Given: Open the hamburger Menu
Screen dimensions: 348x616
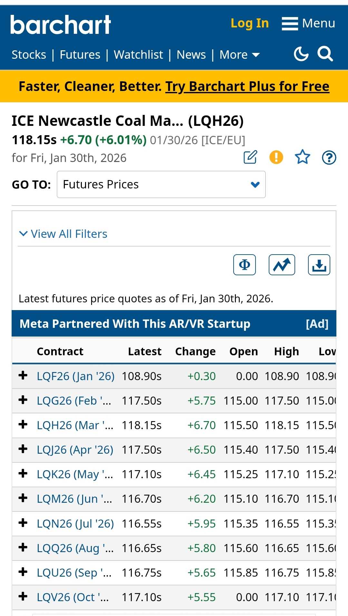Looking at the screenshot, I should (308, 24).
